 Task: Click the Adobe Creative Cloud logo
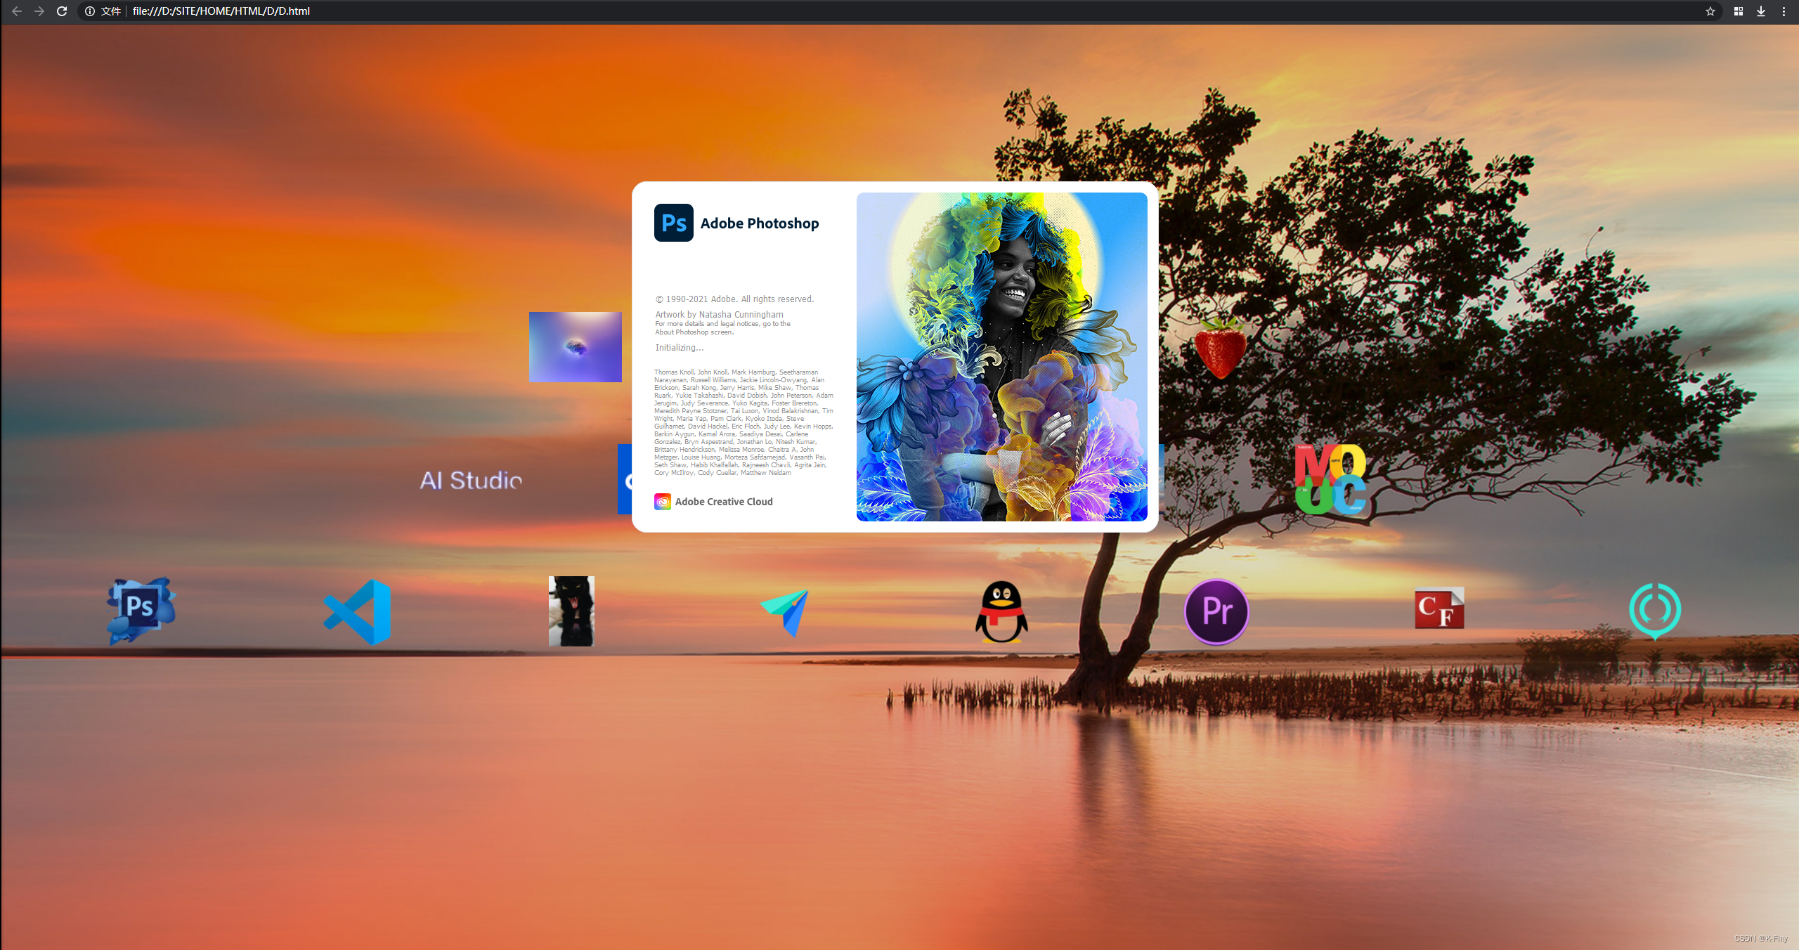(x=663, y=502)
